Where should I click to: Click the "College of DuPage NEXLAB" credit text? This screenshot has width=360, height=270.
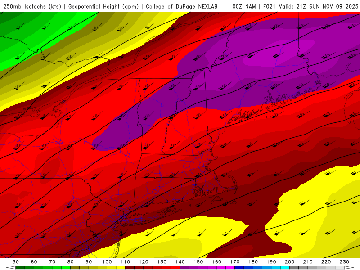pyautogui.click(x=182, y=7)
